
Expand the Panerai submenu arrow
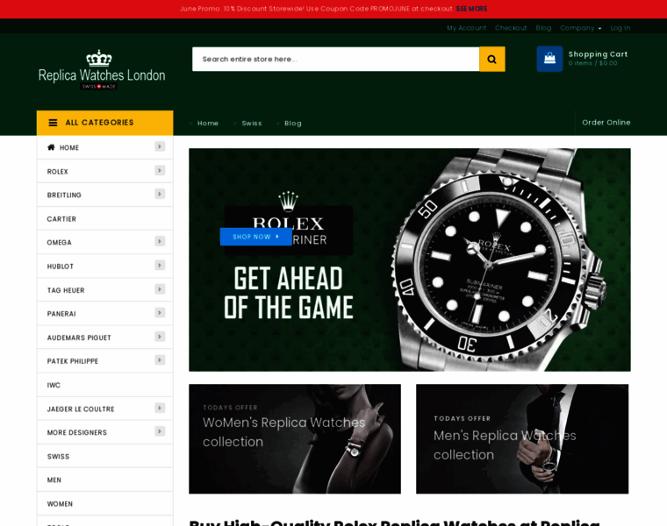[160, 313]
